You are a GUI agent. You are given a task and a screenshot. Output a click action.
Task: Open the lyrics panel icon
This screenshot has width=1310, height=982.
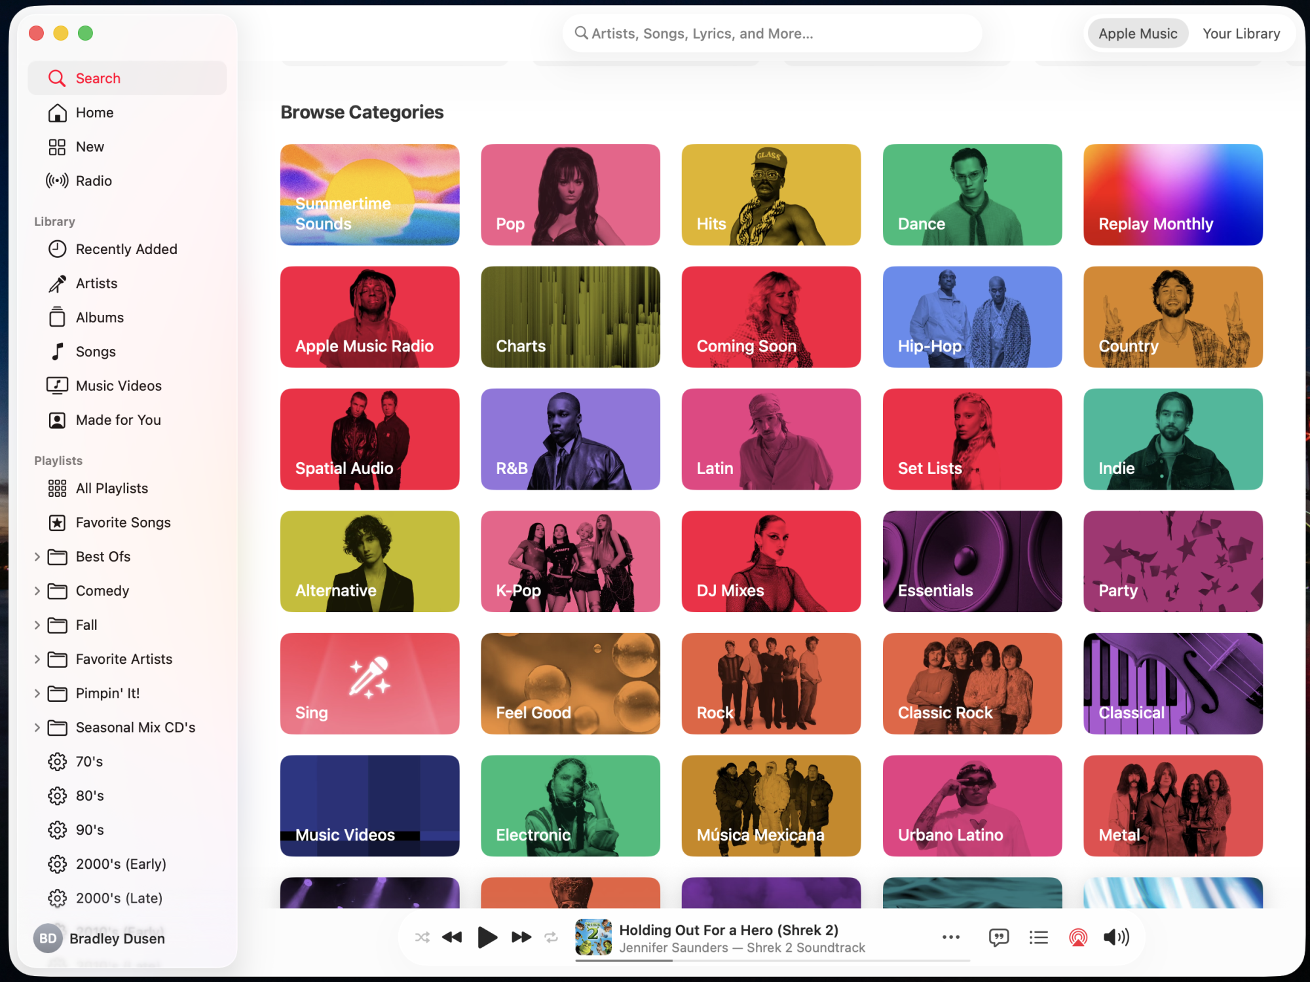(998, 937)
